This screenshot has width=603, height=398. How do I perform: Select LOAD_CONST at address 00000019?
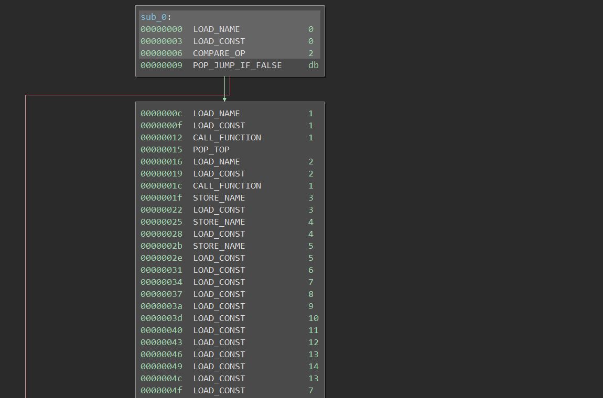click(x=219, y=174)
